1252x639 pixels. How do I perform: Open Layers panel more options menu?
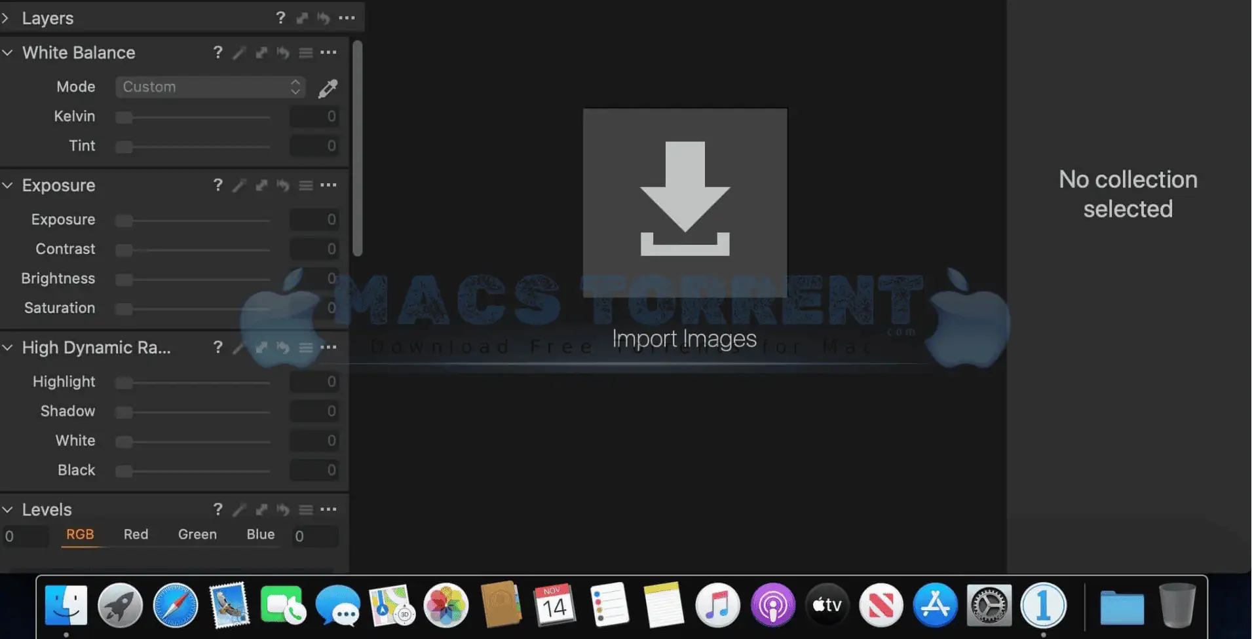tap(347, 18)
